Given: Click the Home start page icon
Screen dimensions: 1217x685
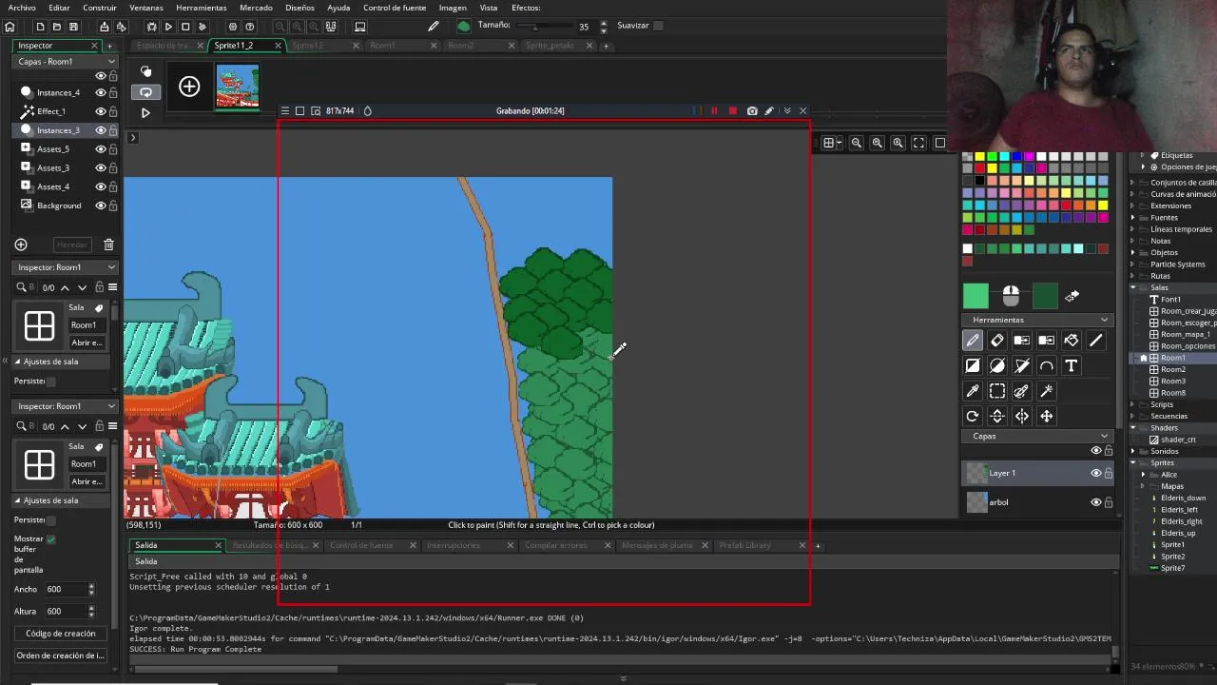Looking at the screenshot, I should pos(10,27).
